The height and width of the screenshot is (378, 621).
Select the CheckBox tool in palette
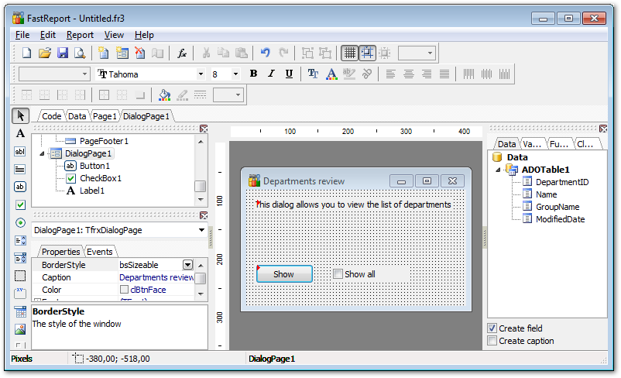click(x=20, y=204)
